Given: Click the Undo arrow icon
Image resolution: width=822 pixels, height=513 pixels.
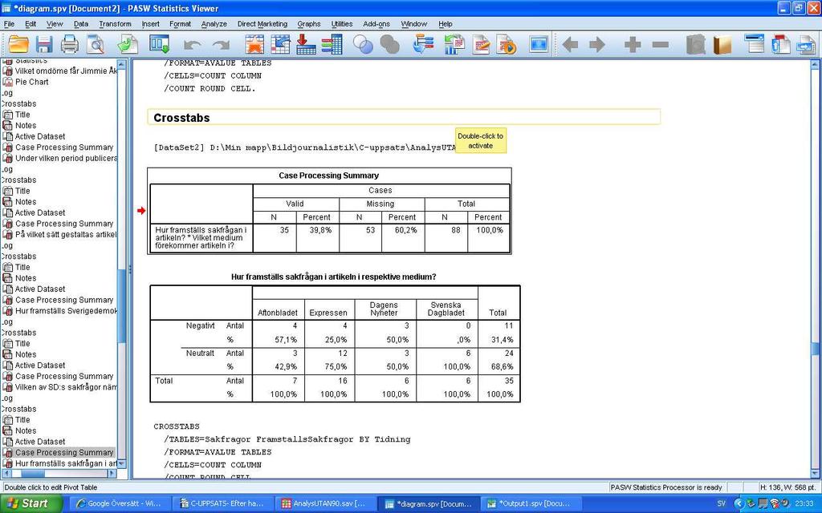Looking at the screenshot, I should tap(193, 46).
